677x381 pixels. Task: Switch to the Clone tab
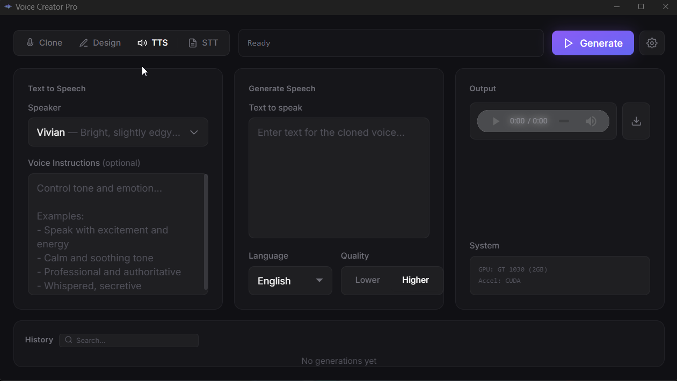[45, 43]
